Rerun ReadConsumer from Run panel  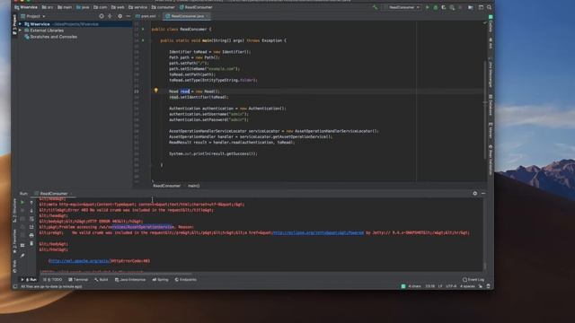[x=22, y=202]
